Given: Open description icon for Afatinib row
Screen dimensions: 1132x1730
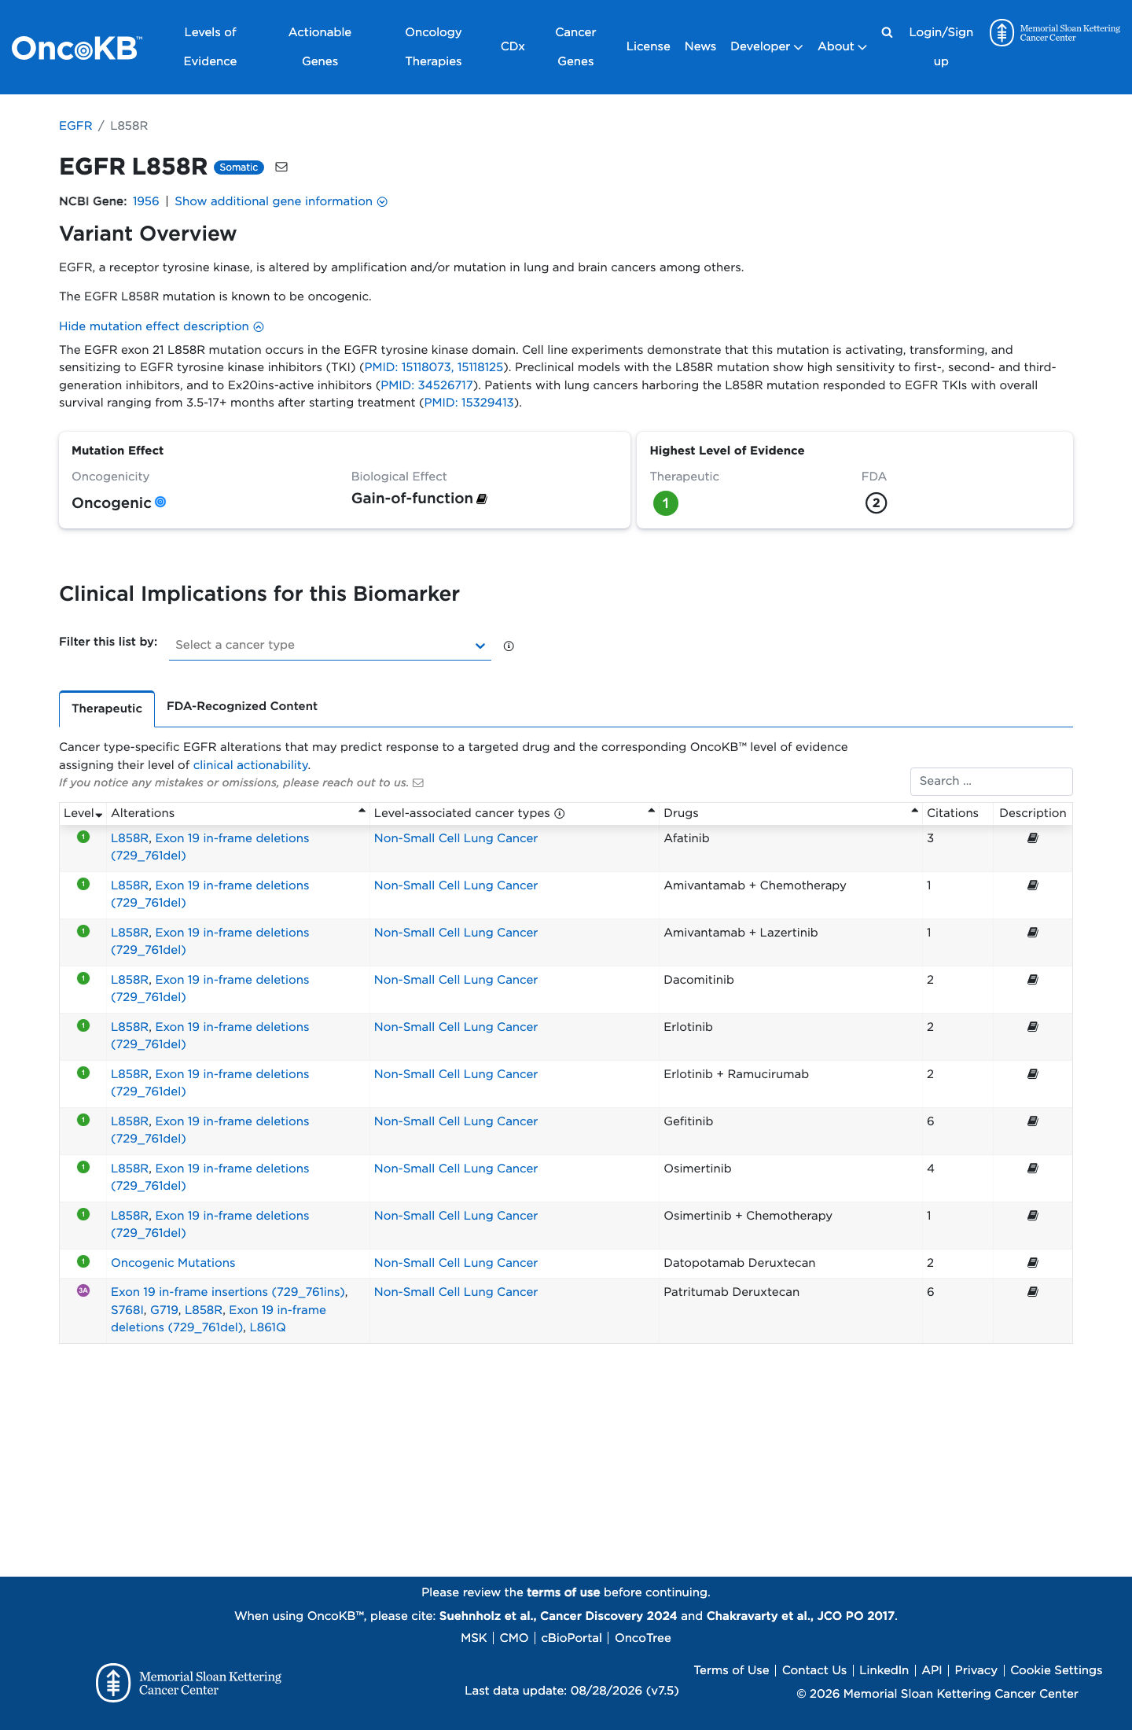Looking at the screenshot, I should pos(1033,838).
